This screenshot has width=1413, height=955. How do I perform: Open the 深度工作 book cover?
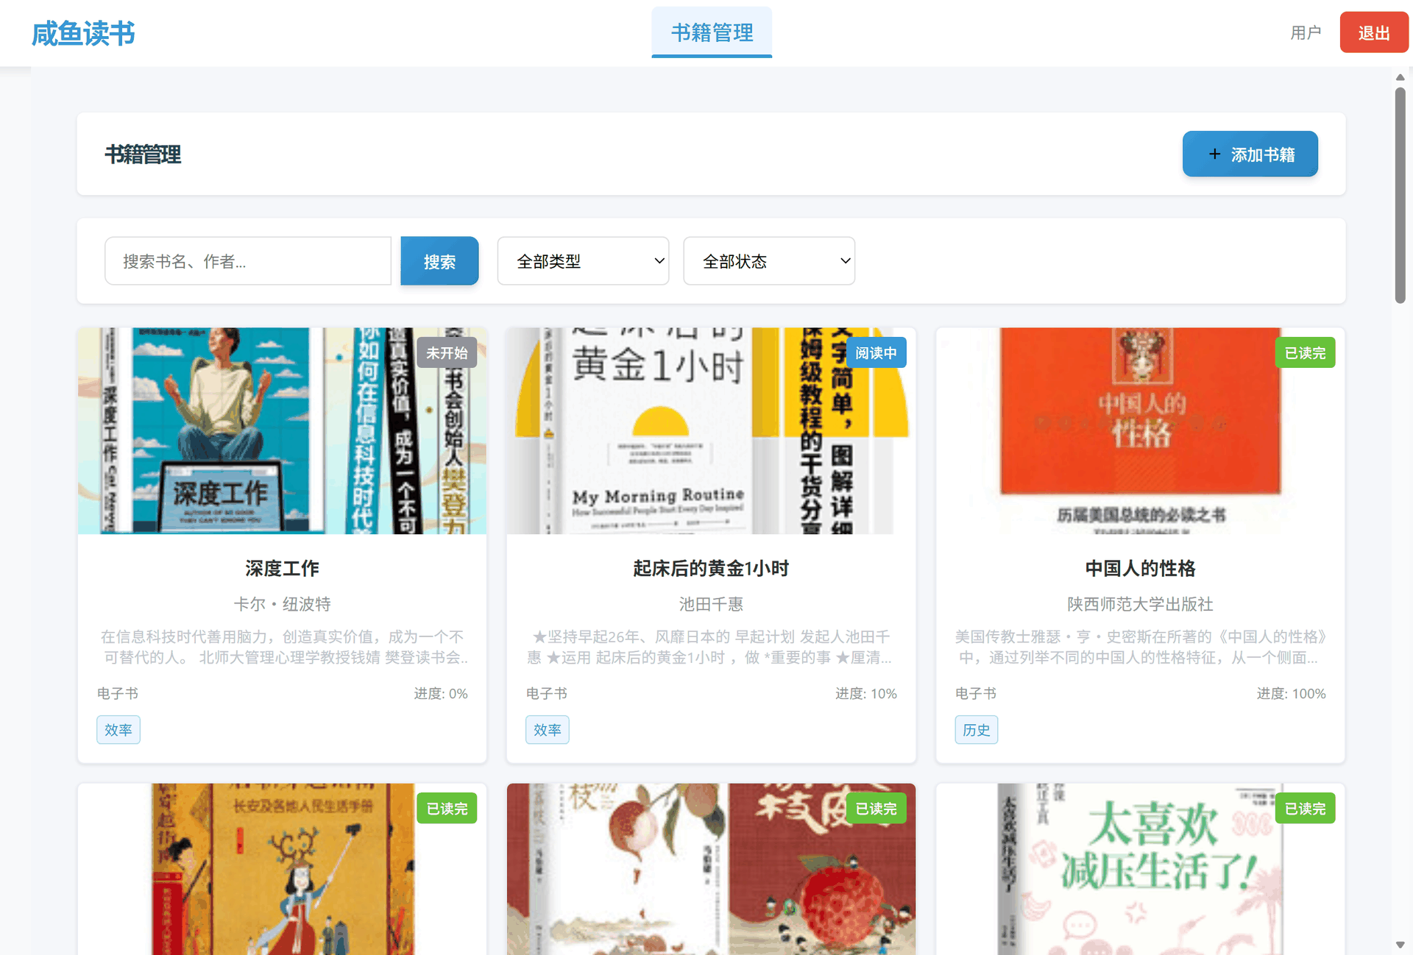pos(282,431)
